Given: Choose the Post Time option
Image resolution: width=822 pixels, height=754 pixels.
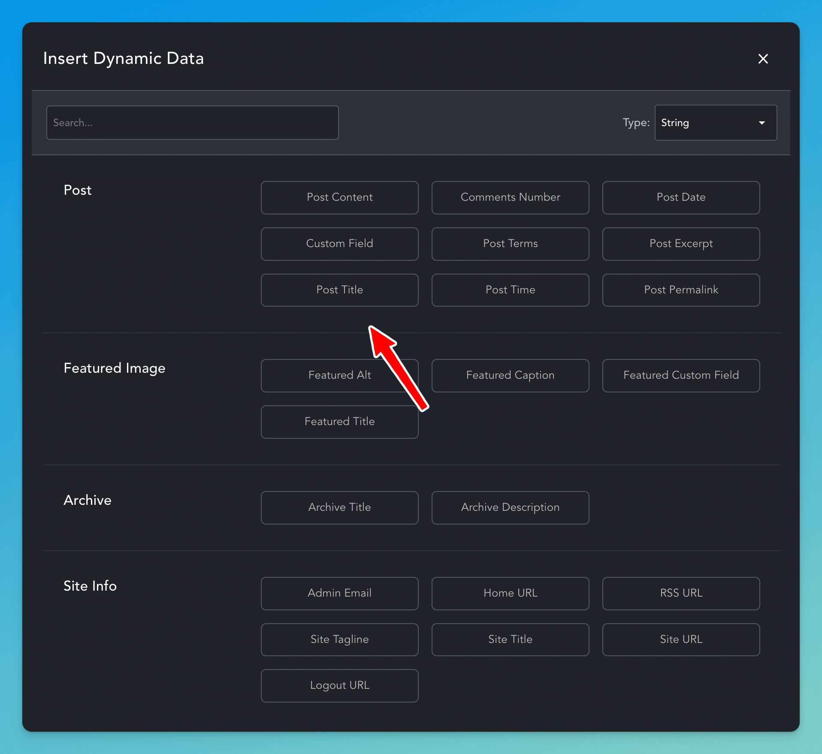Looking at the screenshot, I should 510,290.
